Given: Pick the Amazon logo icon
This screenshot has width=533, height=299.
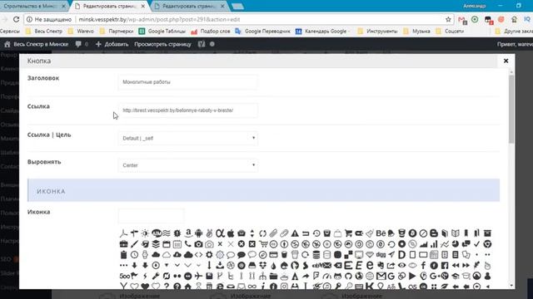Looking at the screenshot, I should [x=188, y=233].
